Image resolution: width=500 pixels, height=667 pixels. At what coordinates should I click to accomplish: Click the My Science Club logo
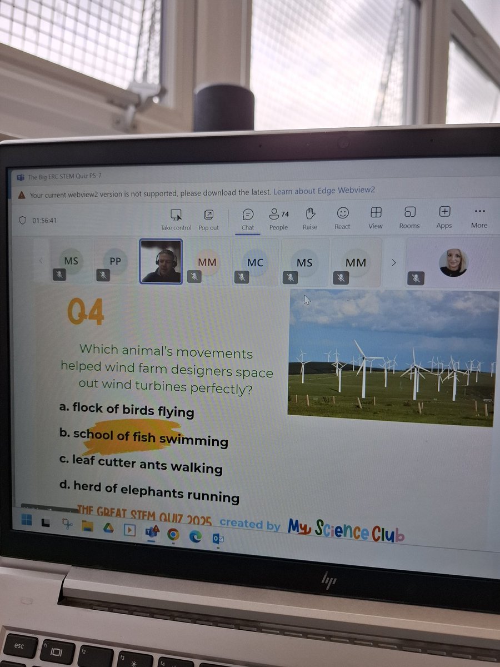(x=346, y=530)
